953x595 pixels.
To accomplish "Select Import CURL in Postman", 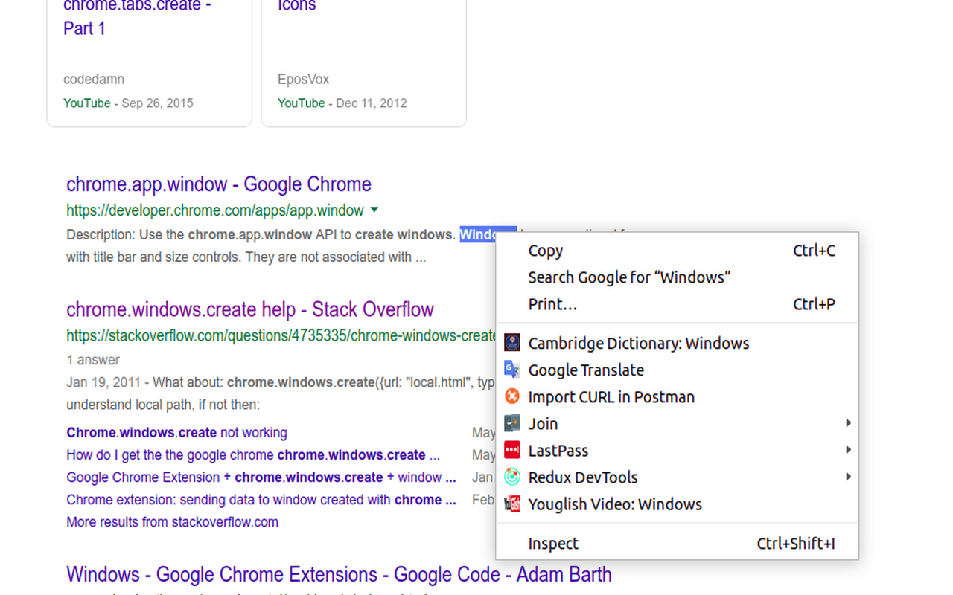I will [678, 396].
